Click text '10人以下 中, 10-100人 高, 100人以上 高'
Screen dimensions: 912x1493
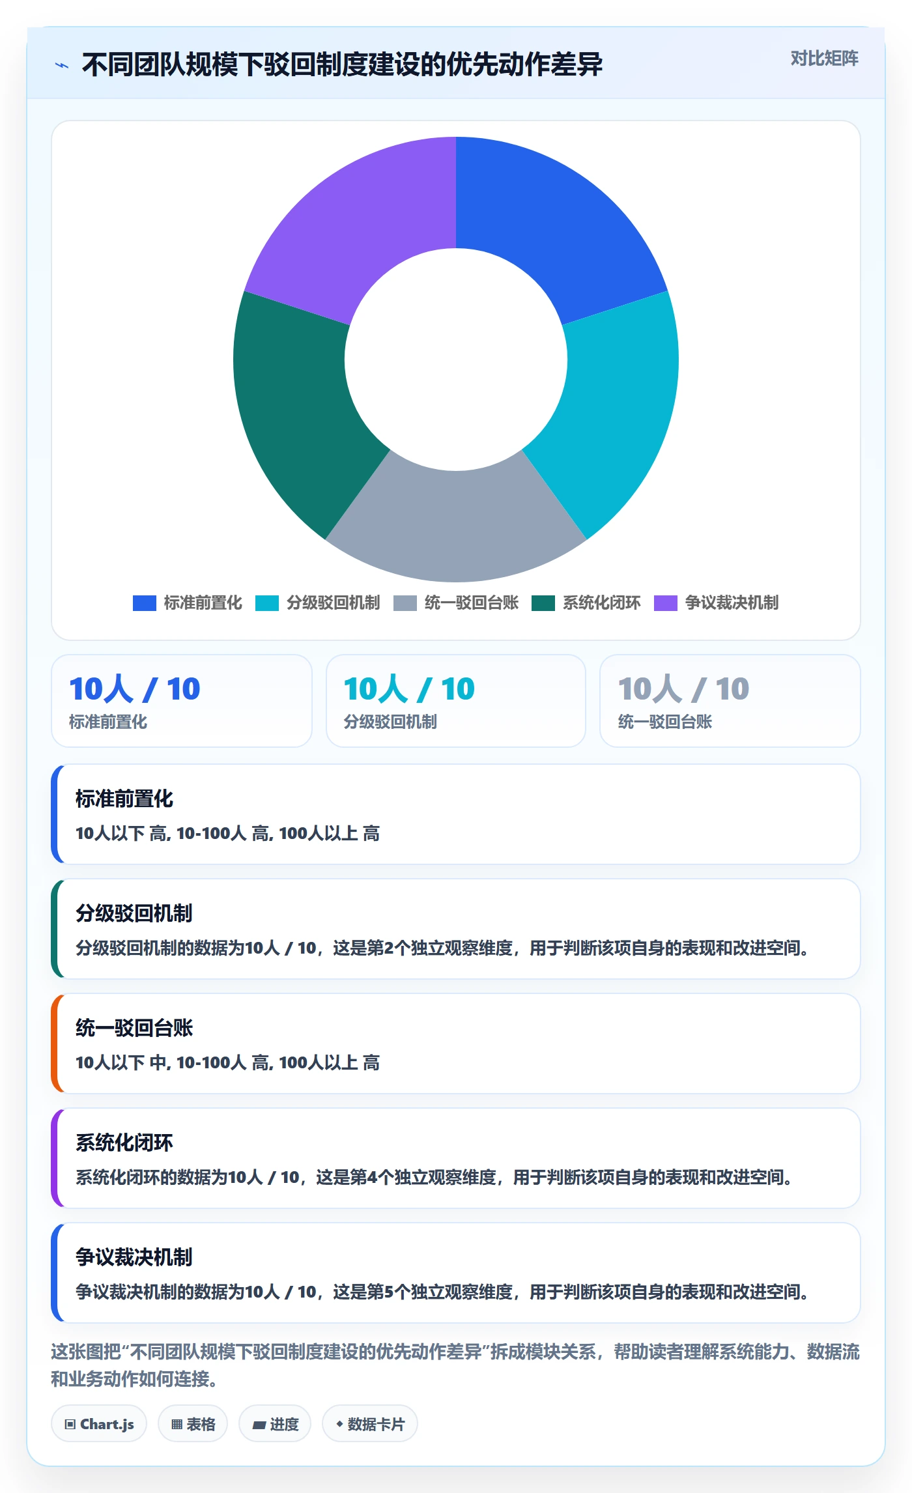pos(227,1062)
